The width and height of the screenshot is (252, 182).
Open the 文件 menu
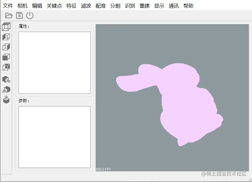click(x=8, y=6)
